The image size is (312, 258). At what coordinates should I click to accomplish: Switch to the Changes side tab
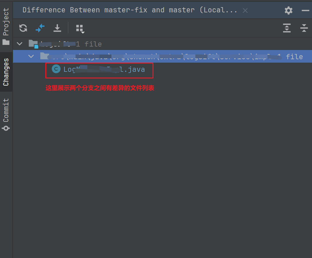6,72
